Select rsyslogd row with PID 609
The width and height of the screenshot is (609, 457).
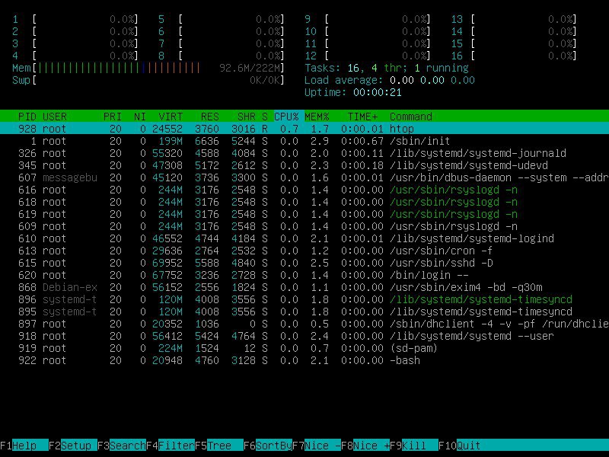click(x=304, y=226)
